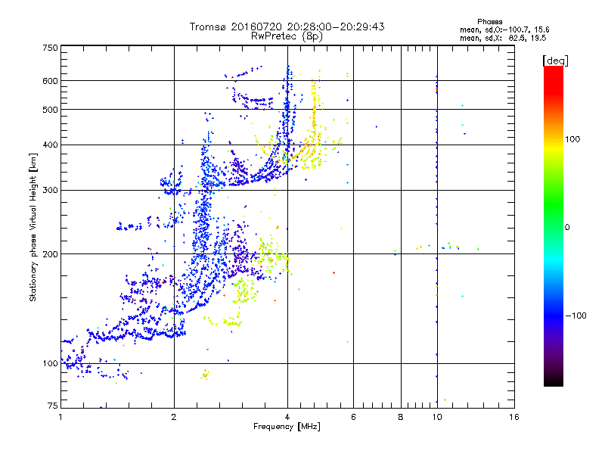The height and width of the screenshot is (454, 605).
Task: Click the y-axis tick label '600'
Action: click(x=50, y=81)
